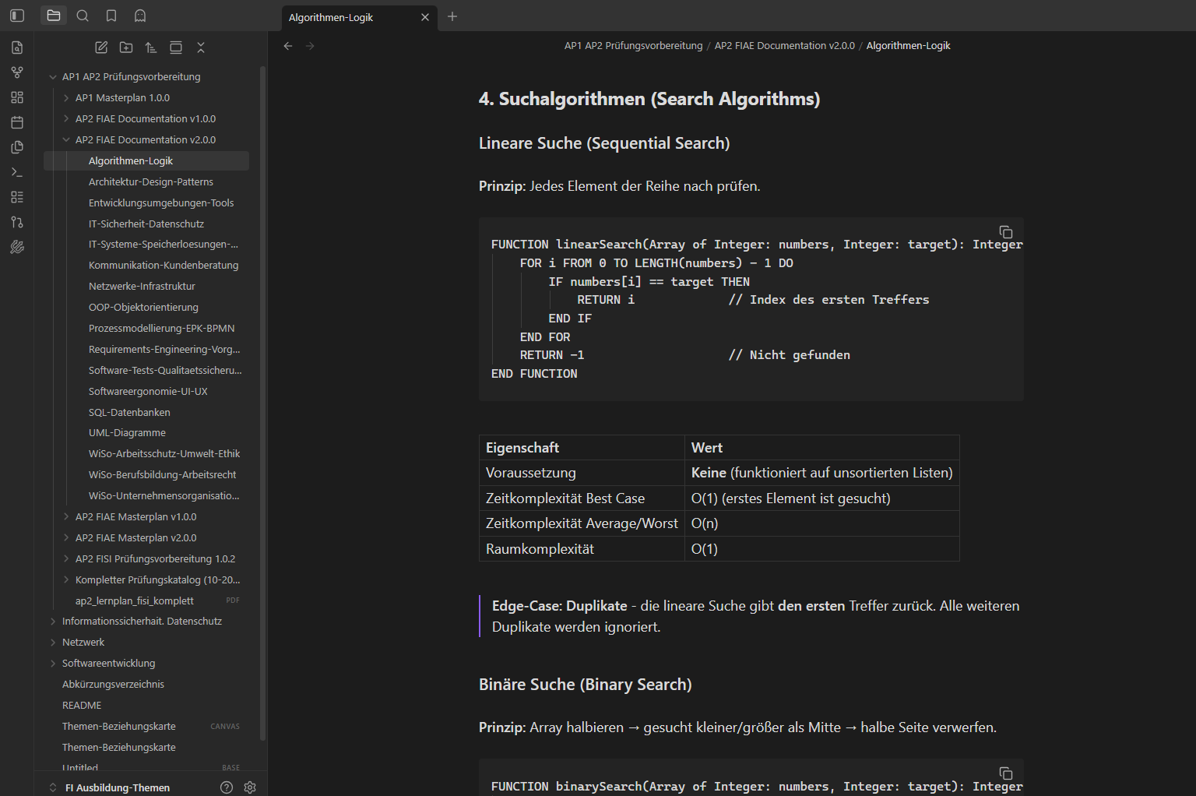1196x796 pixels.
Task: Collapse all folders in explorer
Action: [201, 48]
